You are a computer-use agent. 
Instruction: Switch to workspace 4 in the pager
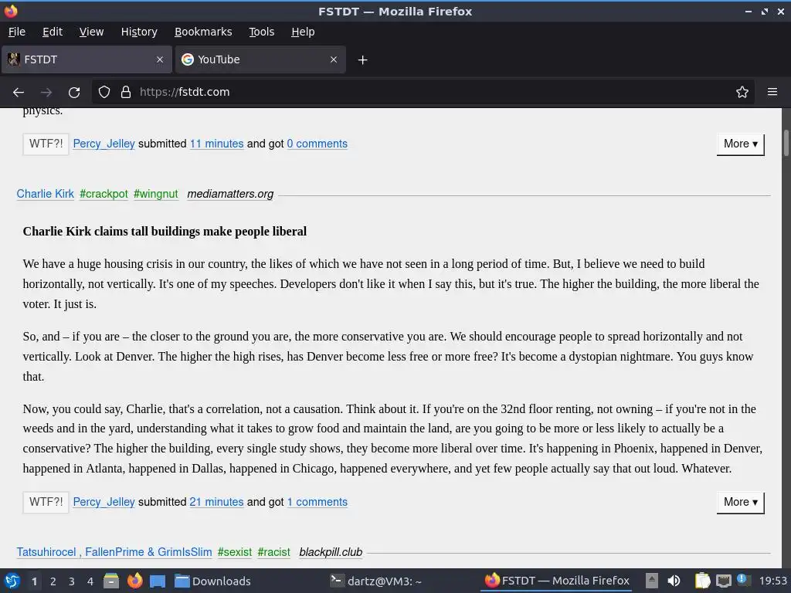[90, 581]
